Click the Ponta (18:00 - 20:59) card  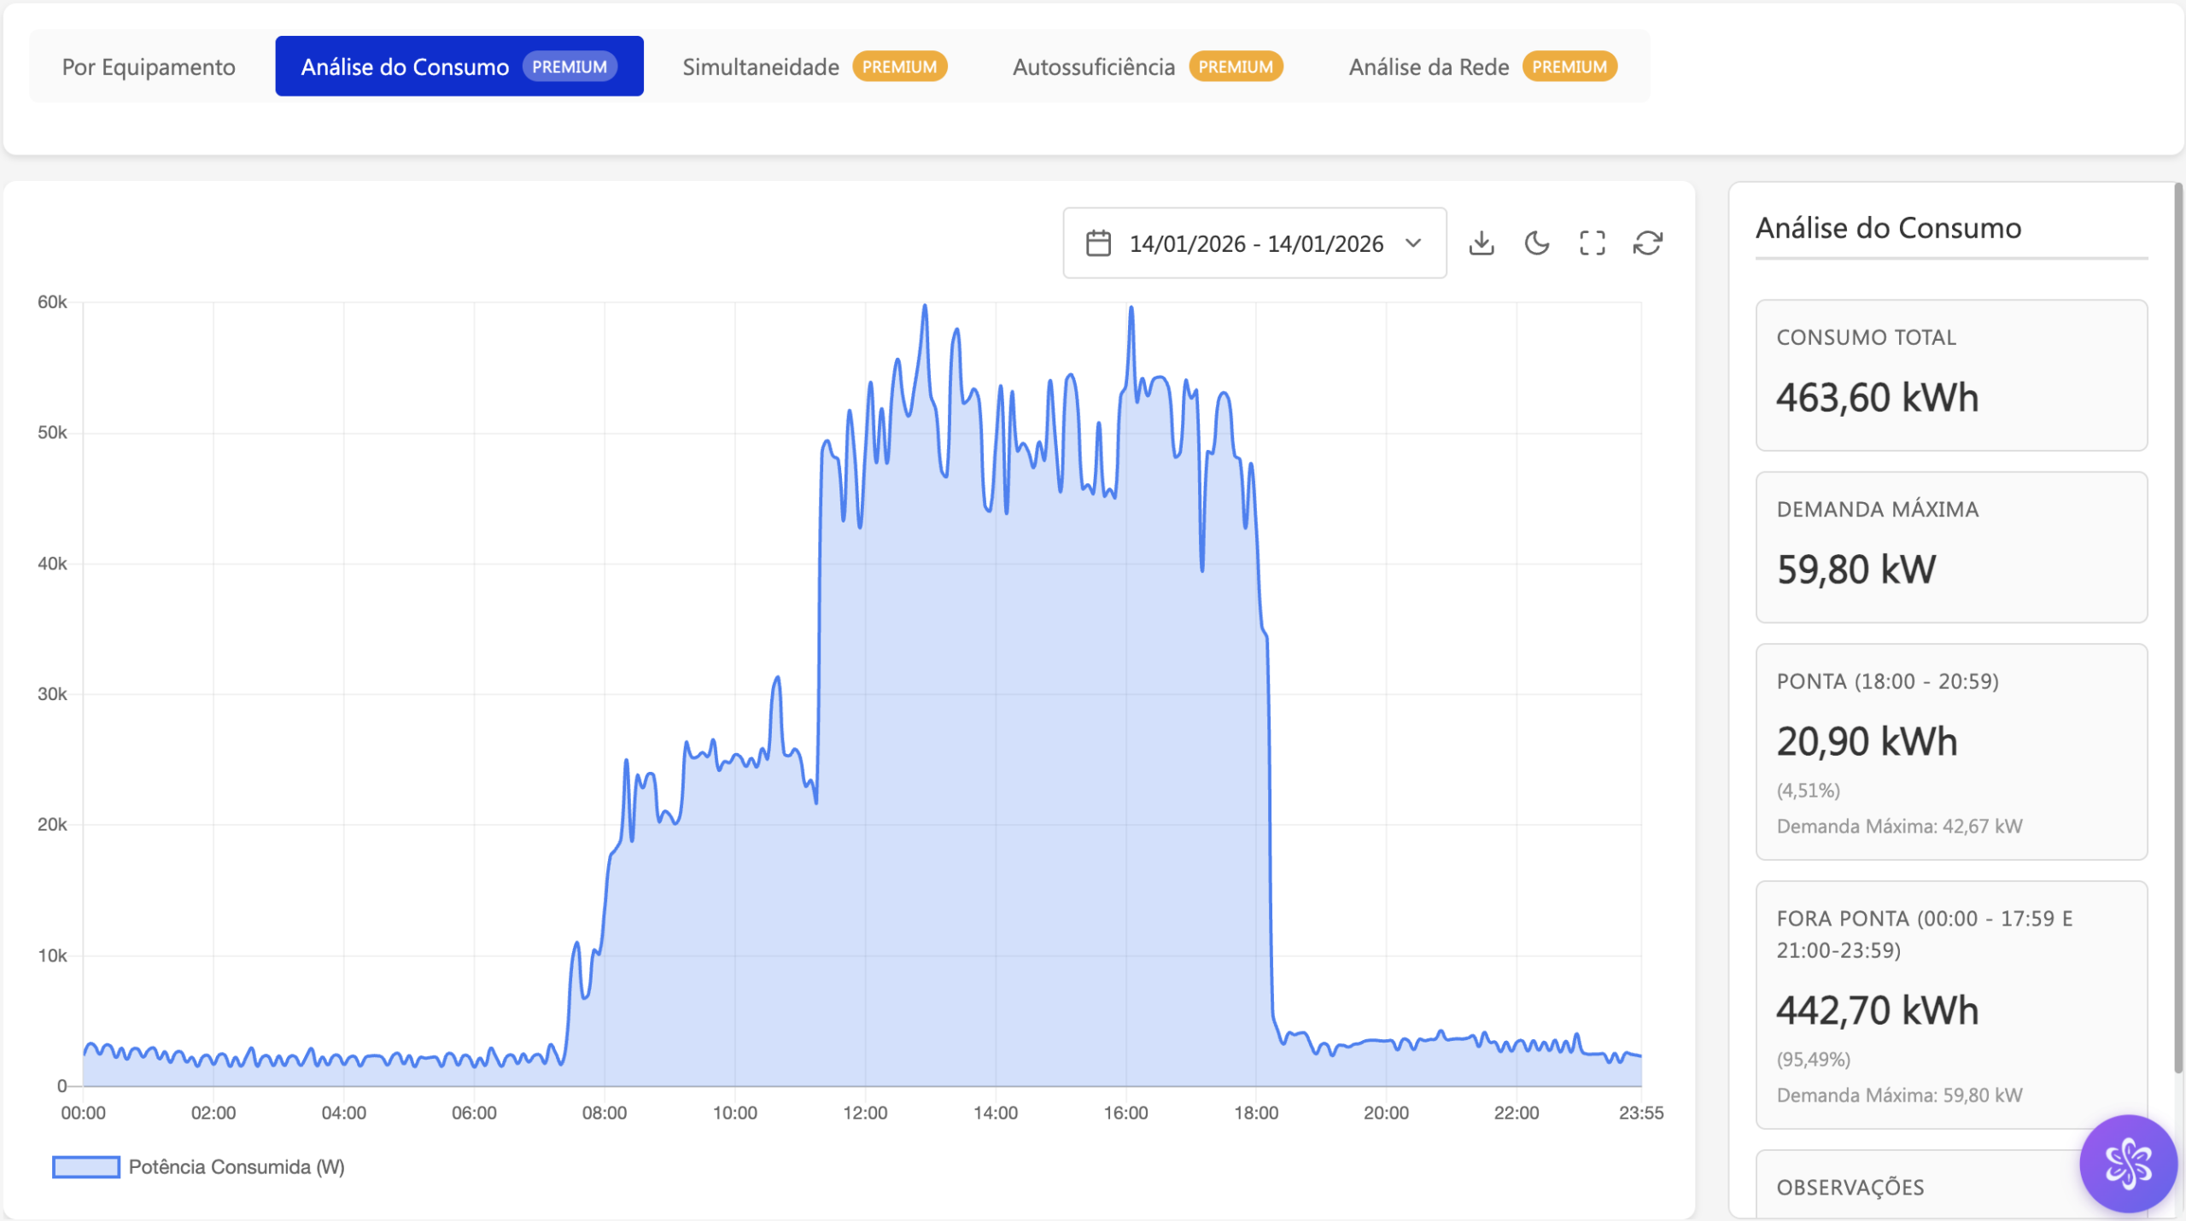coord(1951,751)
